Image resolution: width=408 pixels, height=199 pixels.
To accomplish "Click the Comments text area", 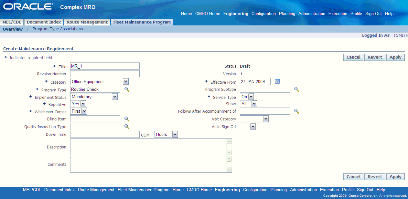I will click(x=151, y=164).
